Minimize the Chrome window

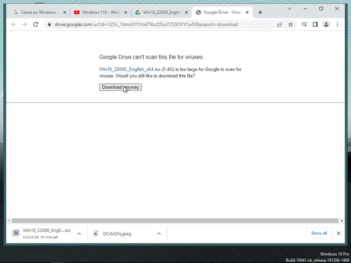305,9
